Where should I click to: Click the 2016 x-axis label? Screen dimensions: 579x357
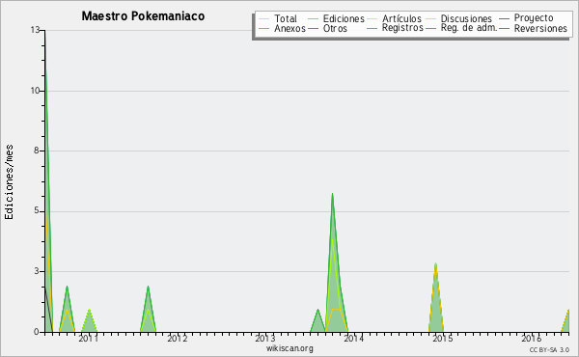(531, 338)
